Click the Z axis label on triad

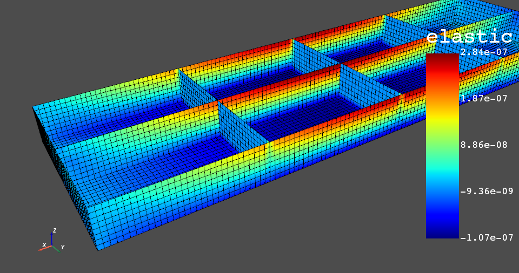pos(54,230)
